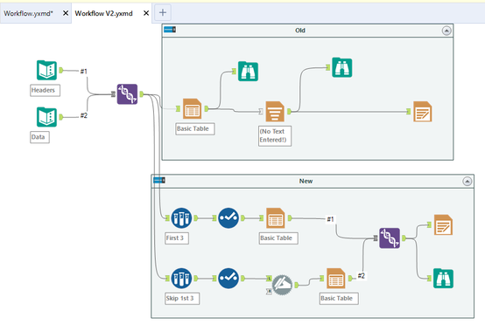Select the Data Text Input tool
This screenshot has height=324, width=485.
point(46,117)
